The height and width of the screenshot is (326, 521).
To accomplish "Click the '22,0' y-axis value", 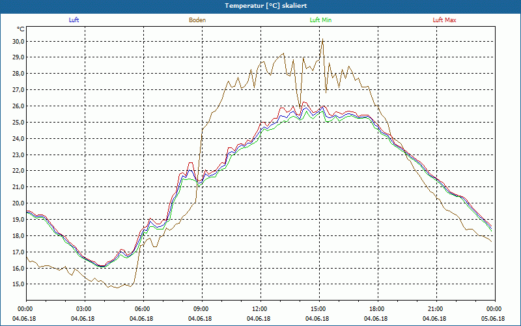I will point(18,171).
